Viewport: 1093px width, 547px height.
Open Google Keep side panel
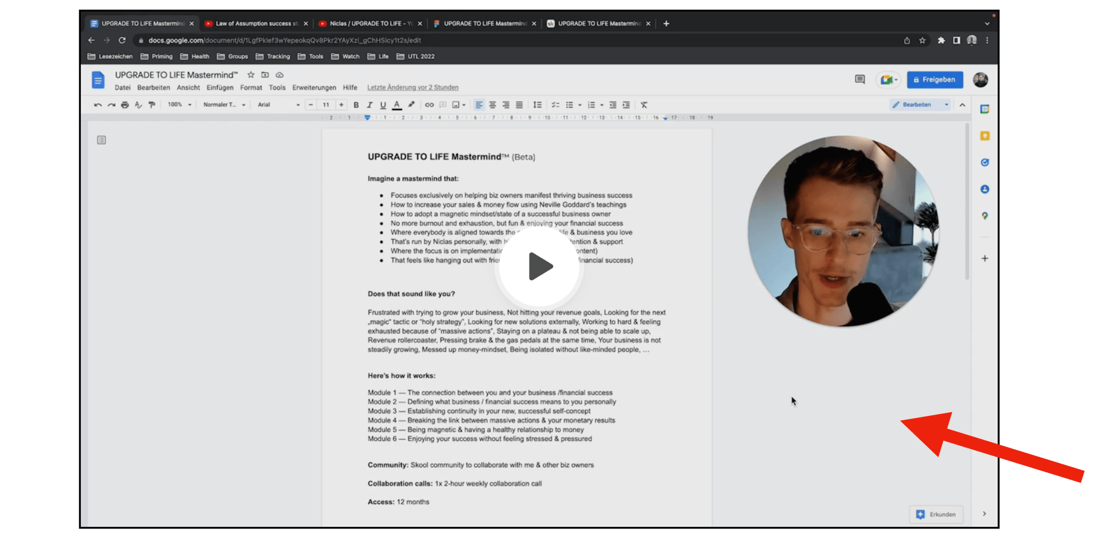(x=984, y=136)
